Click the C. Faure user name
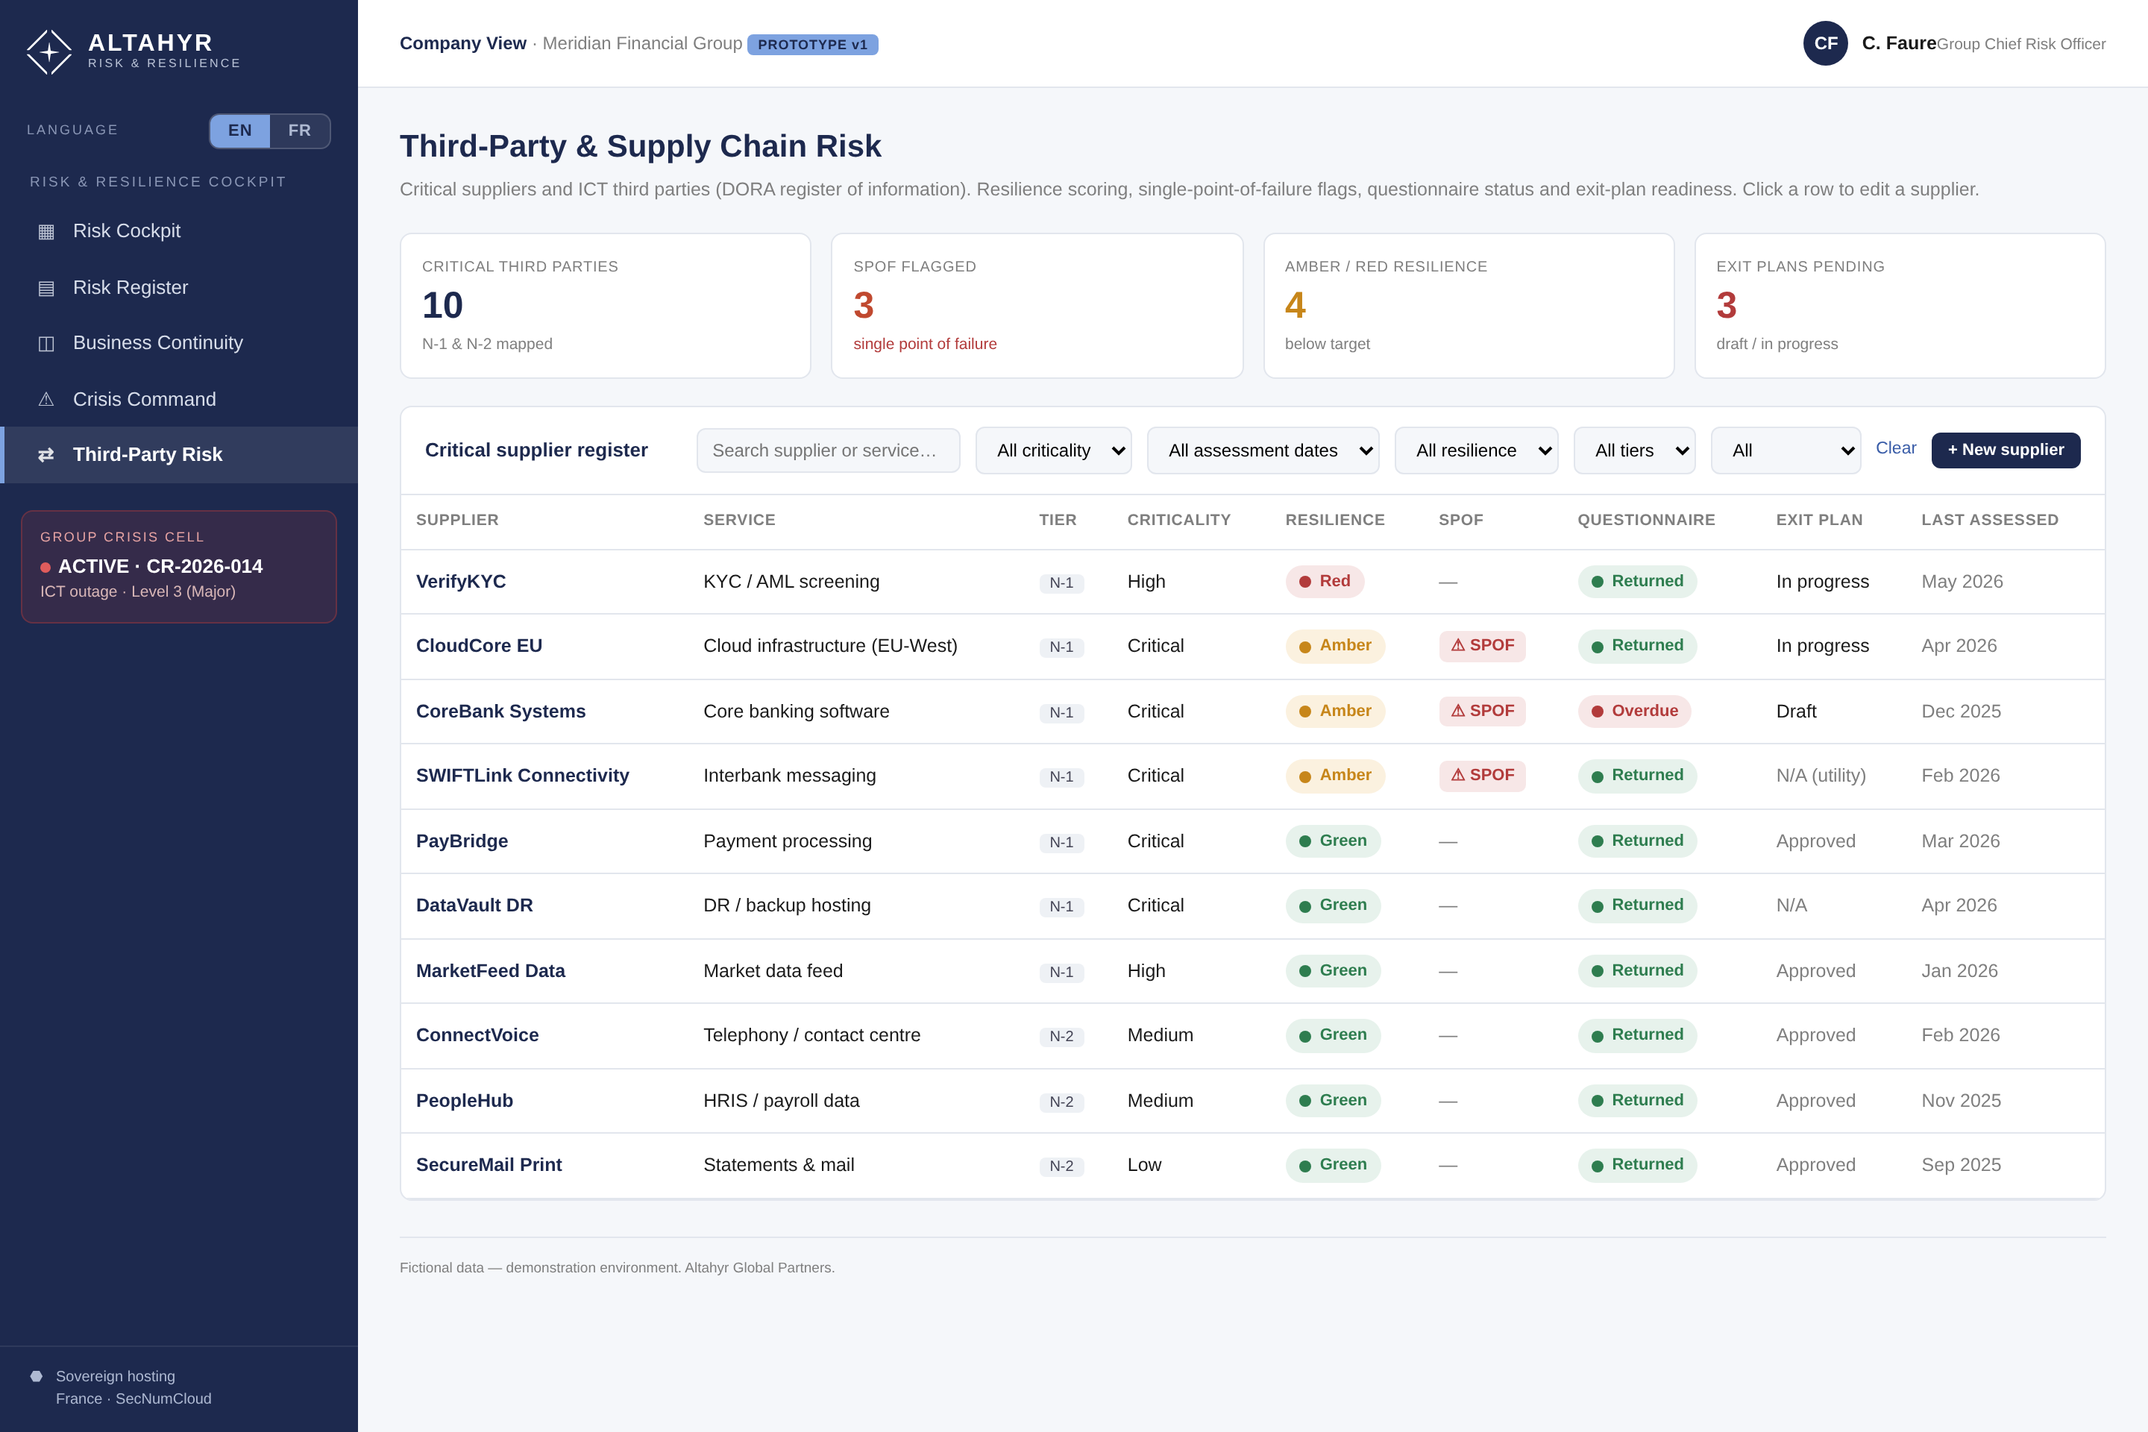This screenshot has width=2148, height=1432. point(1900,43)
